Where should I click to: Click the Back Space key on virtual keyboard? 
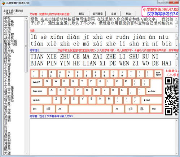pyautogui.click(x=158, y=74)
